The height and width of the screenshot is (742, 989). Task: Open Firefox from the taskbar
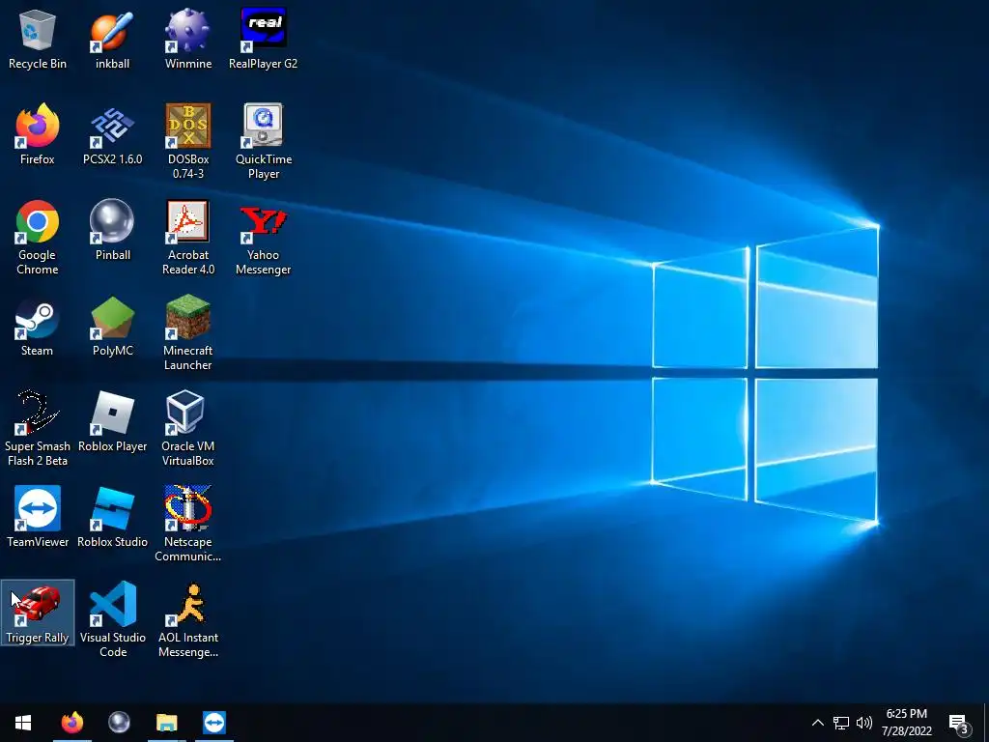click(x=71, y=723)
